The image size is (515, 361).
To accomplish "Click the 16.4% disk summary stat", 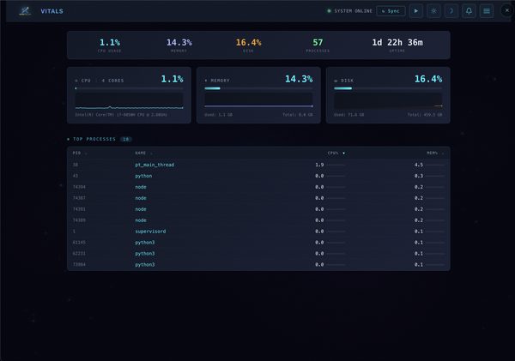I will click(248, 45).
